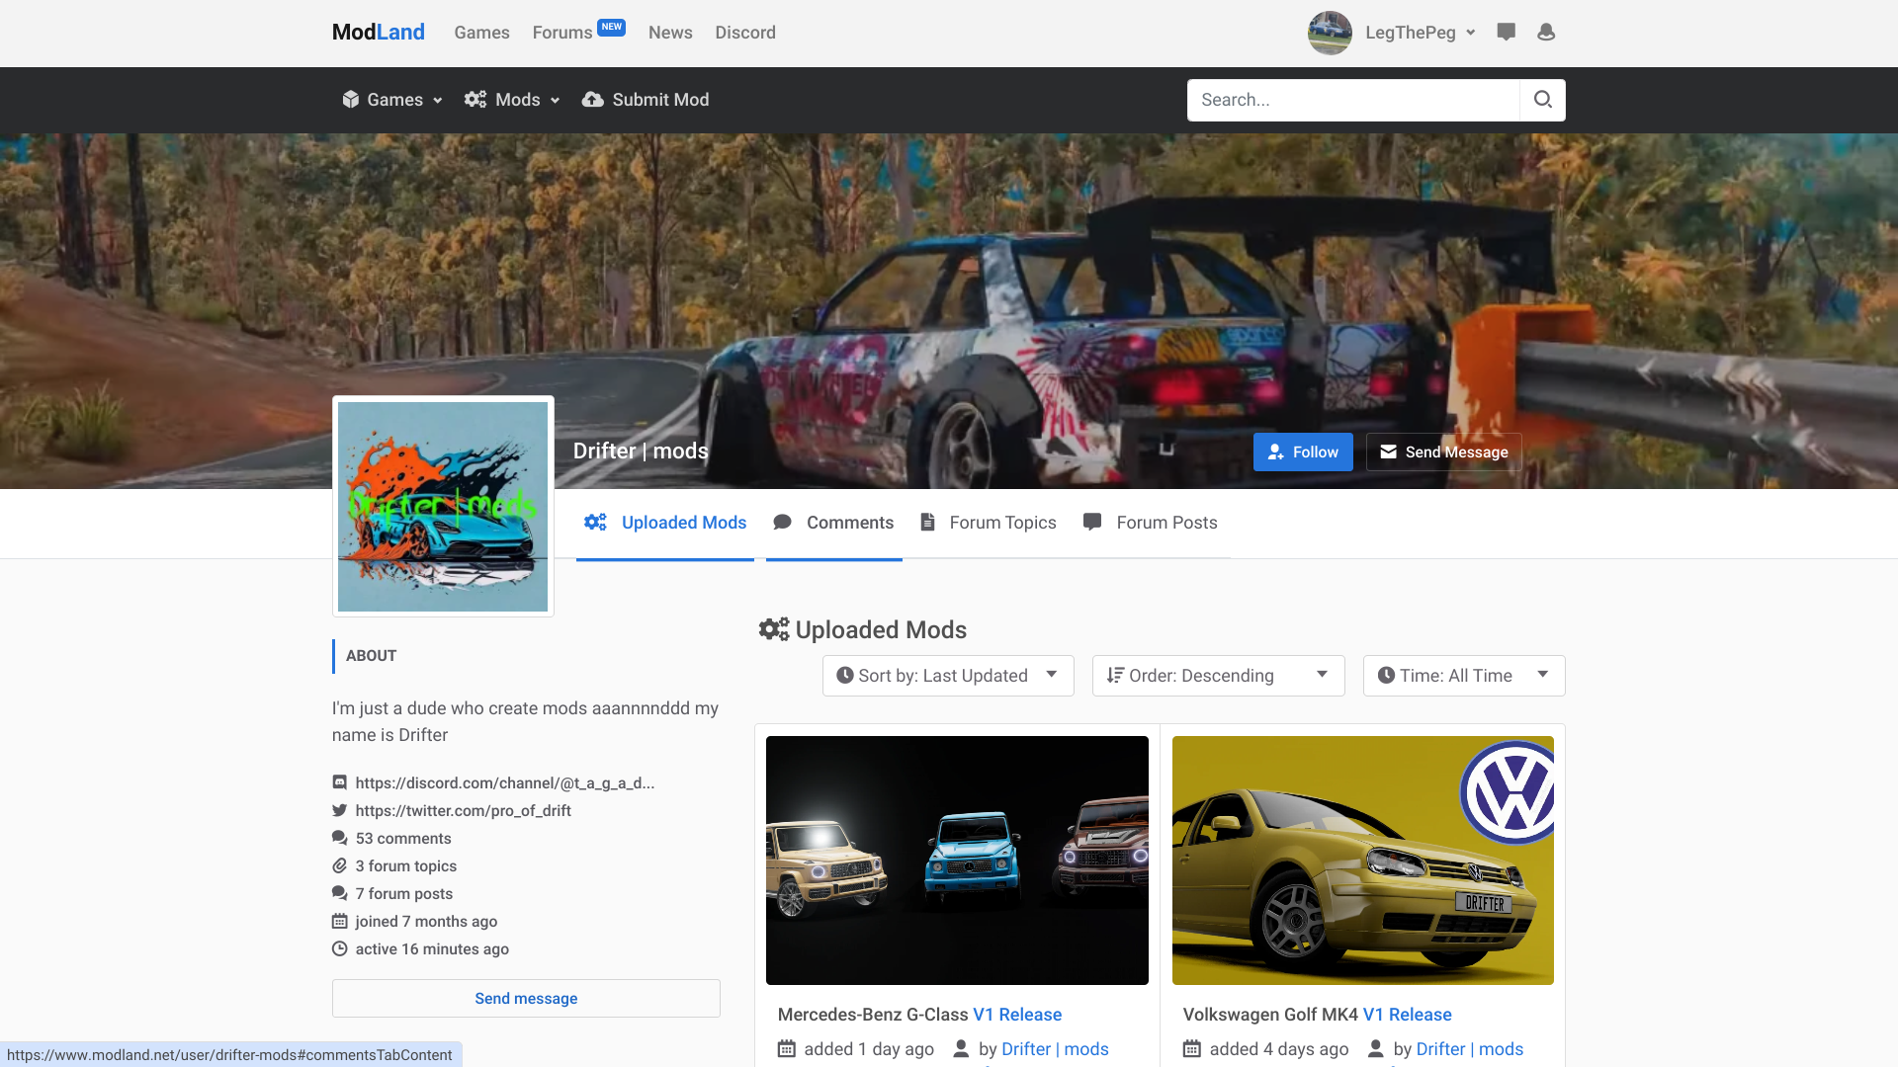
Task: Open the Sort by: Last Updated dropdown
Action: (x=948, y=676)
